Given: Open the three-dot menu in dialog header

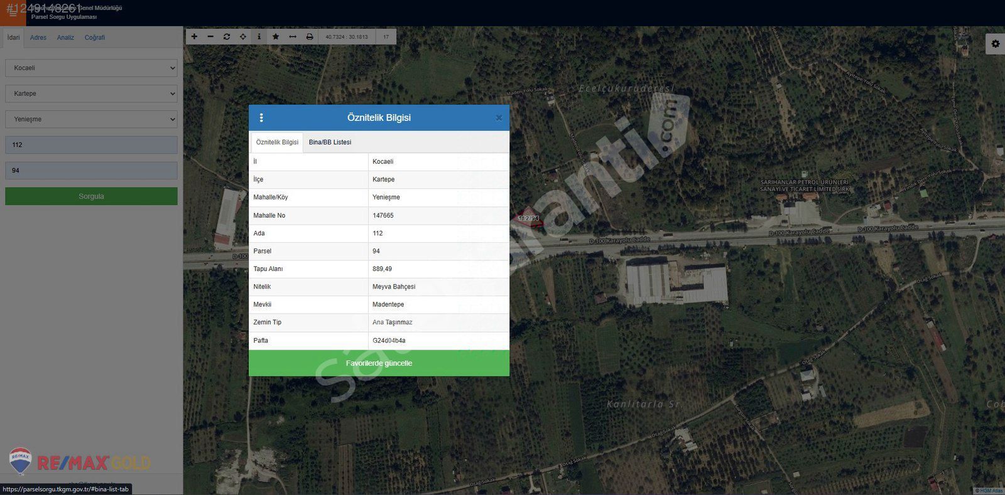Looking at the screenshot, I should [261, 118].
